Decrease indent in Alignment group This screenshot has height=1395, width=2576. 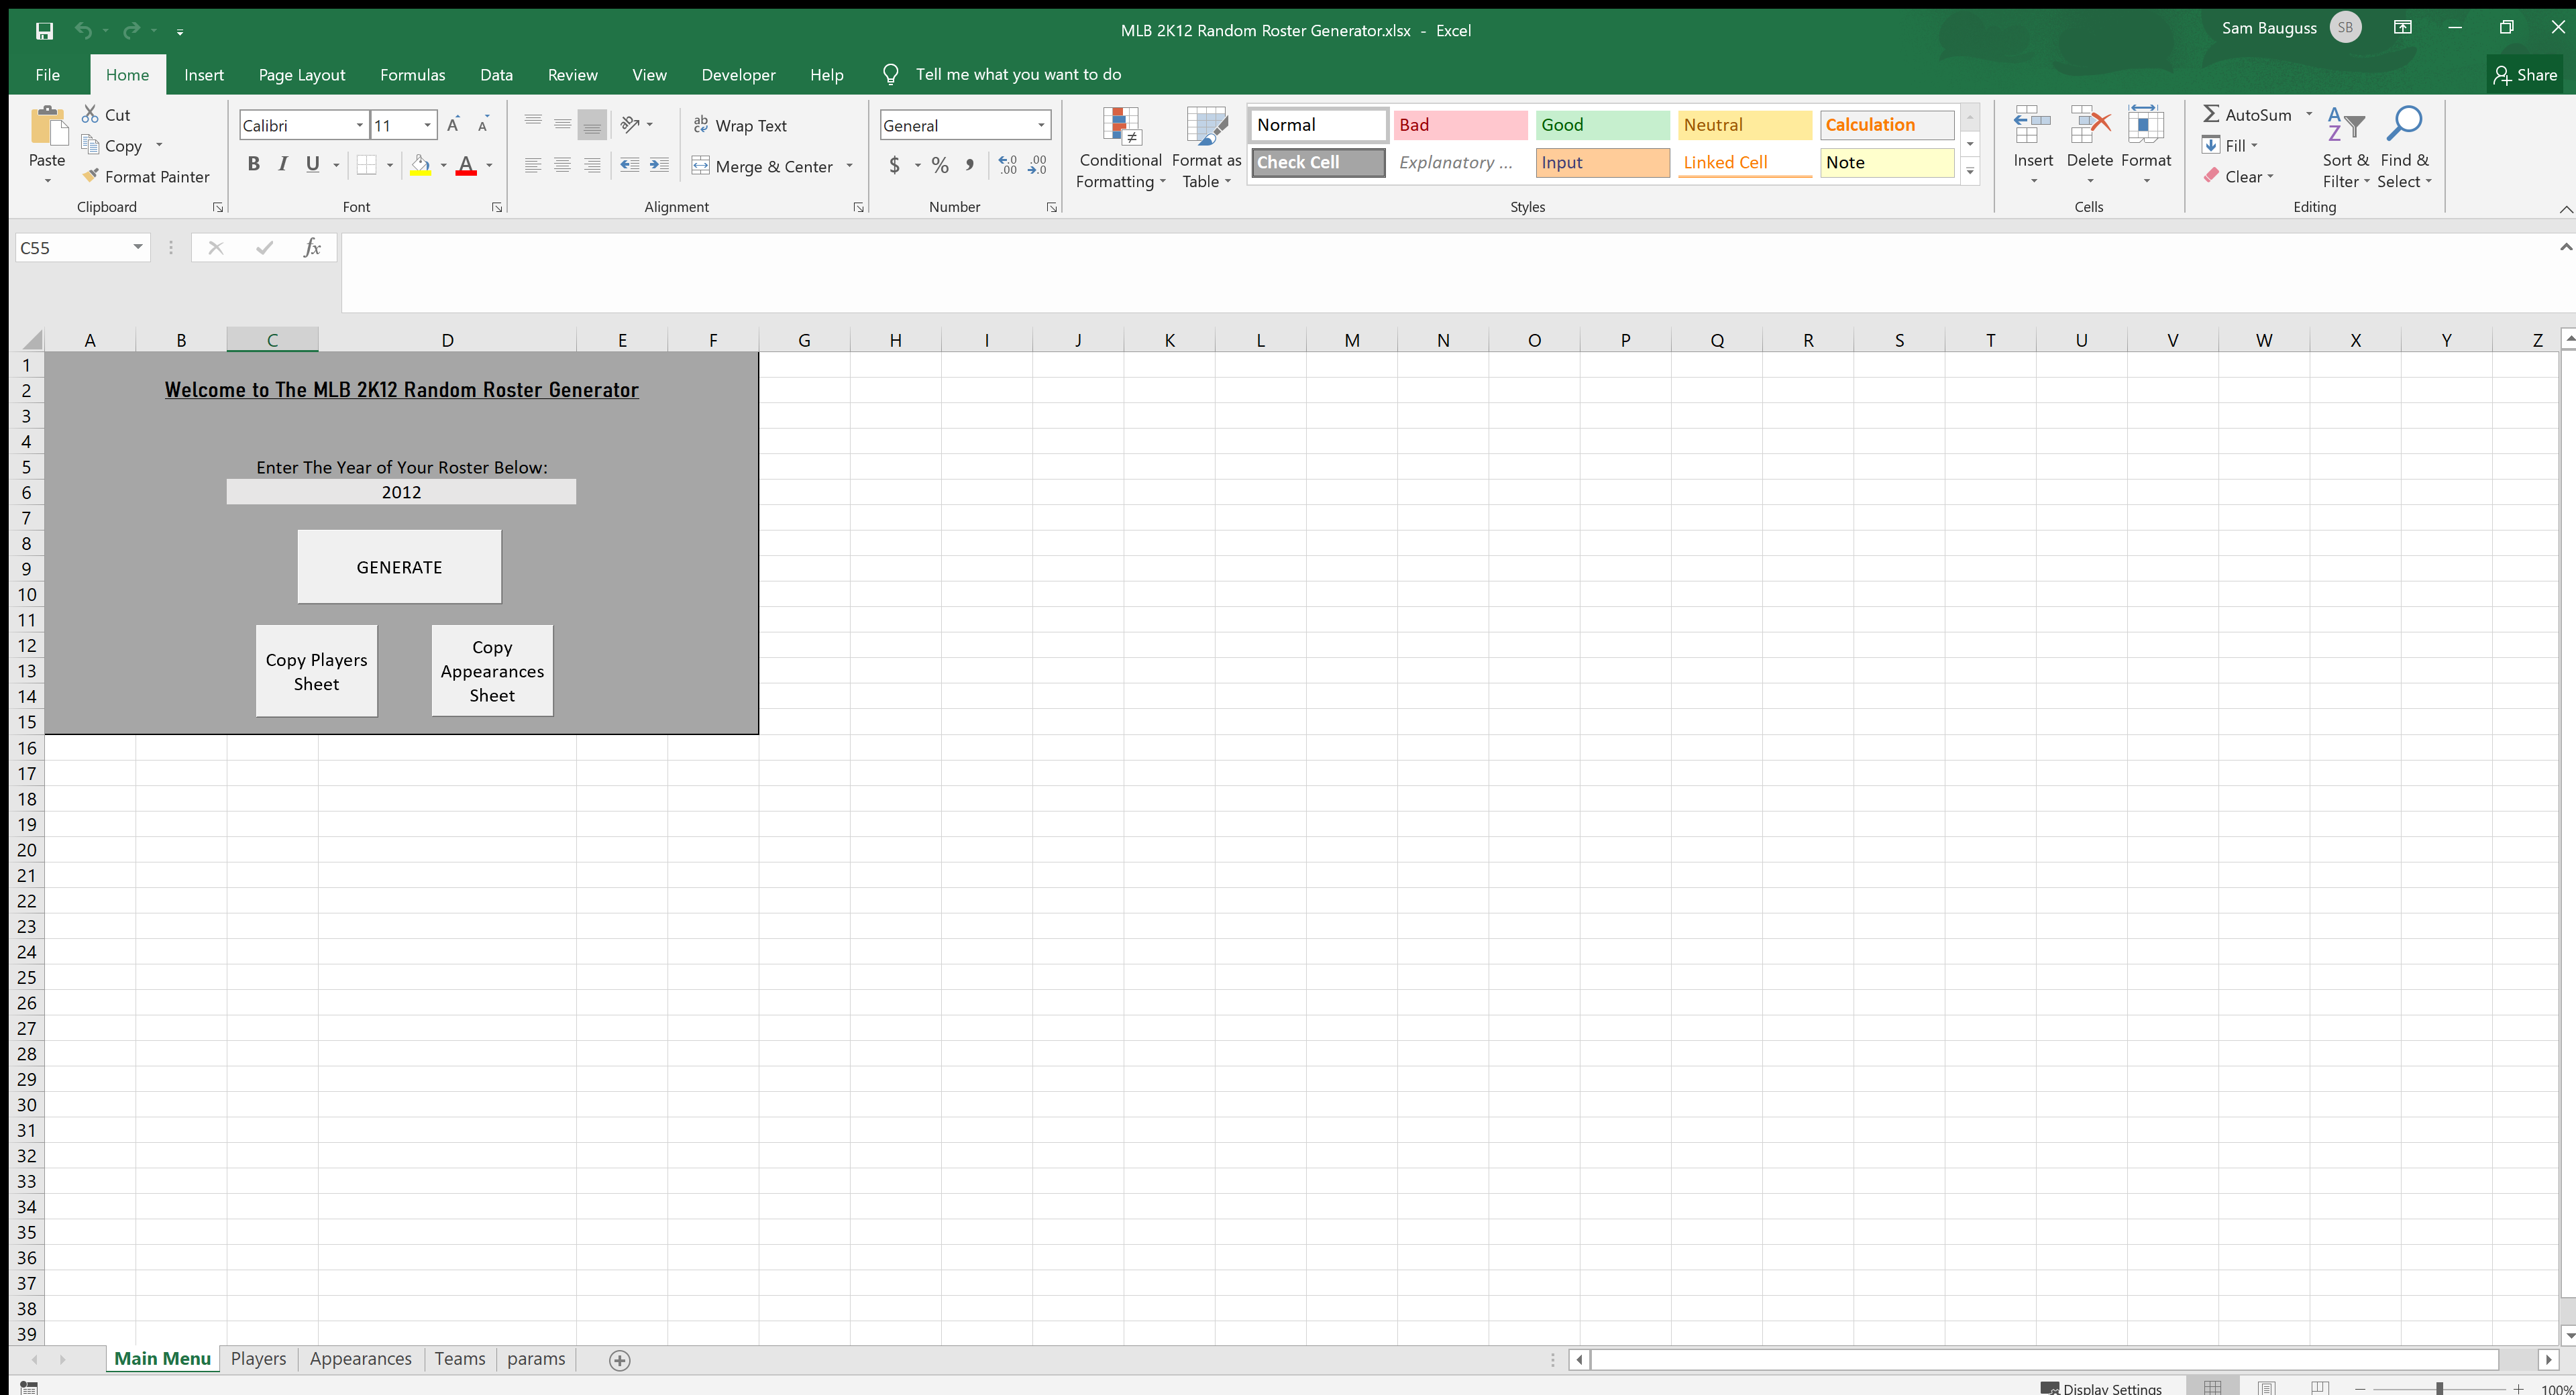629,165
